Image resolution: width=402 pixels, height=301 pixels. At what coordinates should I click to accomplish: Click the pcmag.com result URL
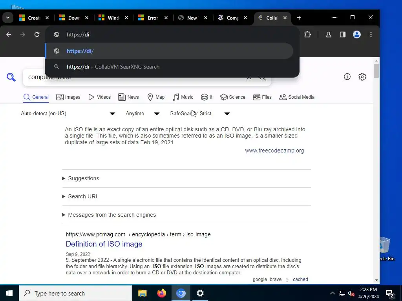(138, 234)
